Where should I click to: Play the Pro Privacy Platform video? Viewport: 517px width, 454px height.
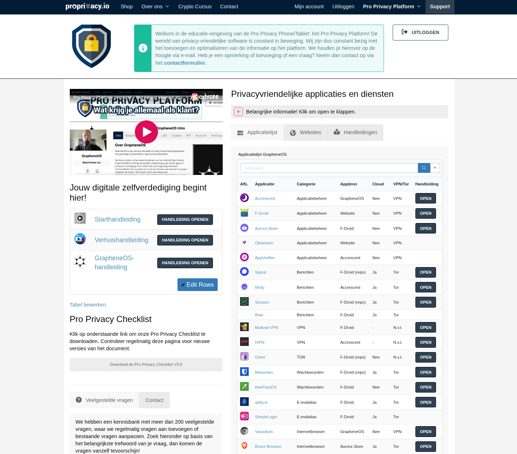click(x=146, y=132)
